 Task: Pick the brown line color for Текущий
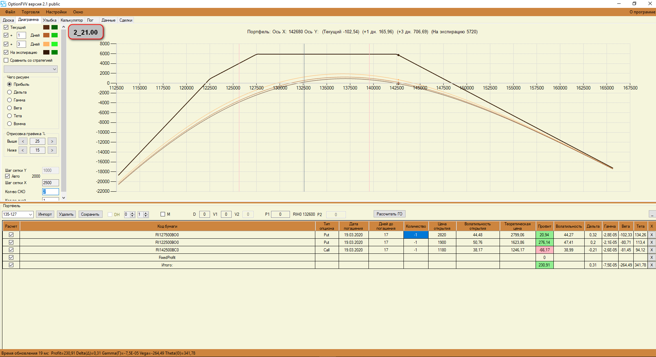46,27
